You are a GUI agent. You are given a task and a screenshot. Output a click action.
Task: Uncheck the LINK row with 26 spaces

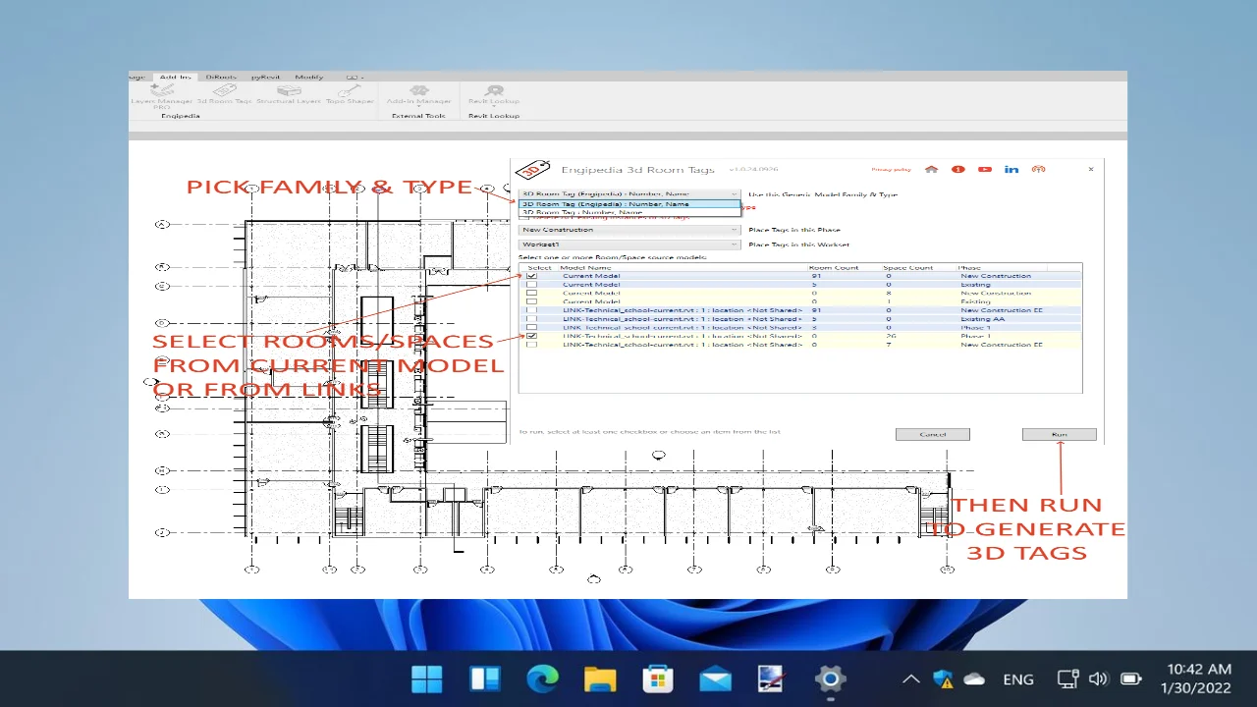click(532, 336)
